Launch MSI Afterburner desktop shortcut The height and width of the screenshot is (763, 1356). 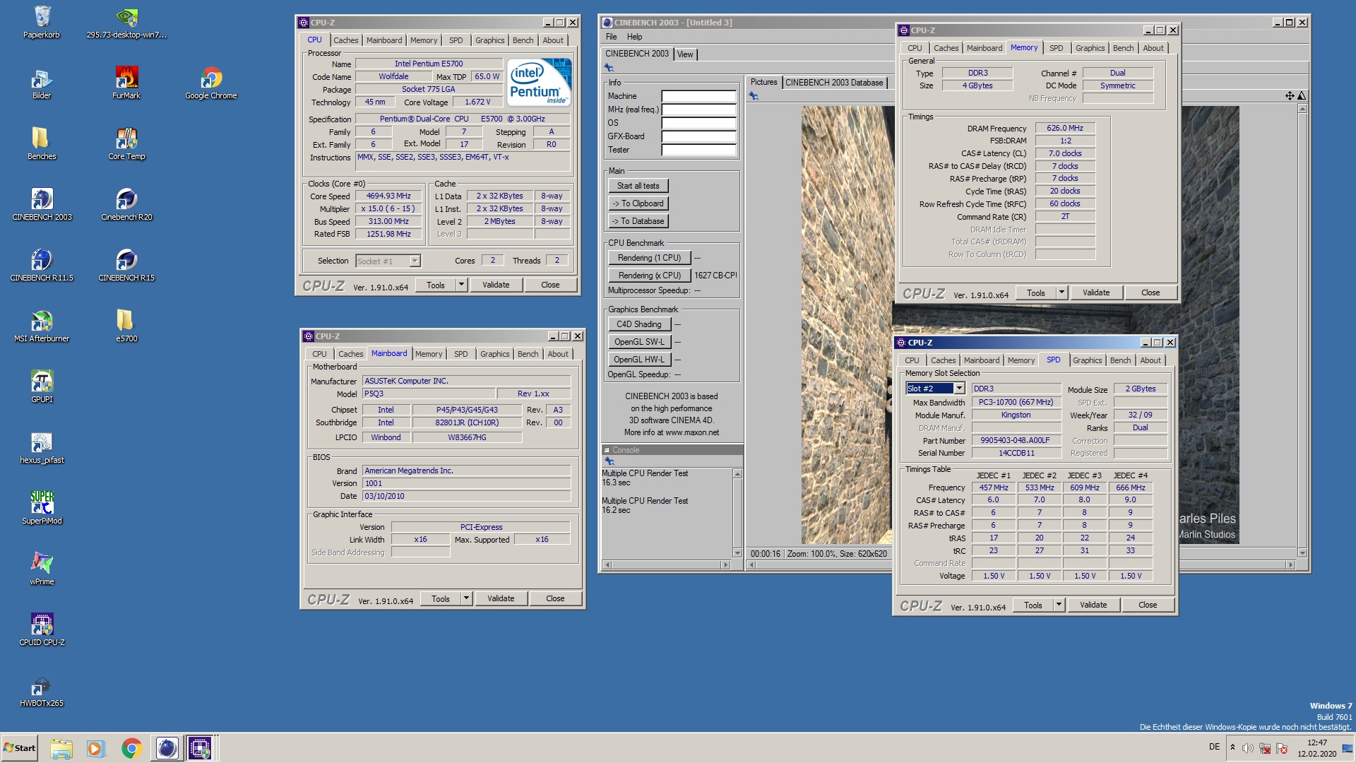tap(42, 326)
